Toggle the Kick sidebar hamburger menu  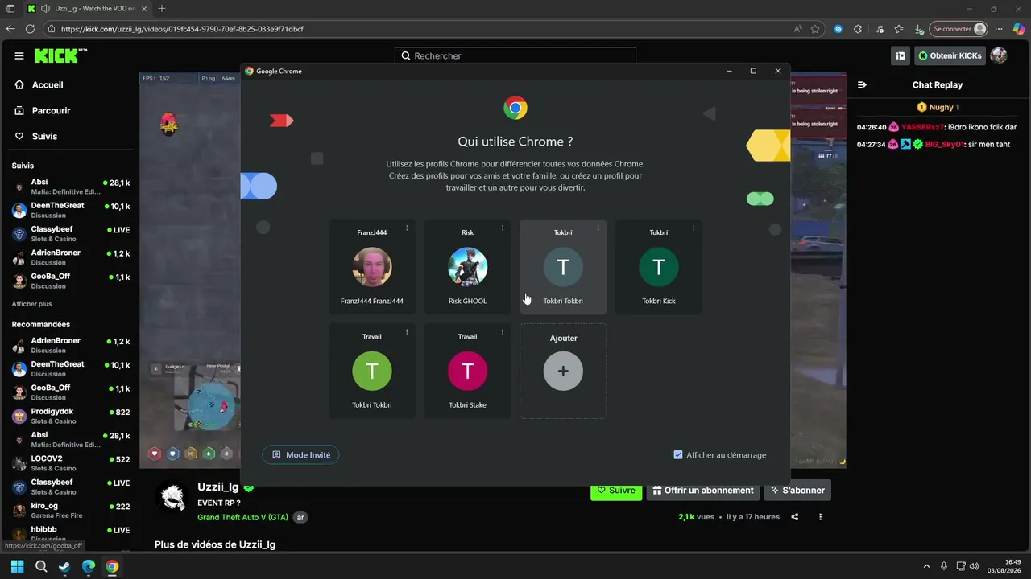19,56
